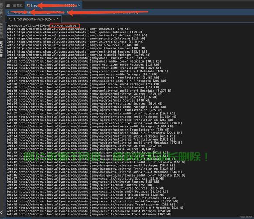Close the 2_ro session tab
The width and height of the screenshot is (254, 219).
(79, 5)
